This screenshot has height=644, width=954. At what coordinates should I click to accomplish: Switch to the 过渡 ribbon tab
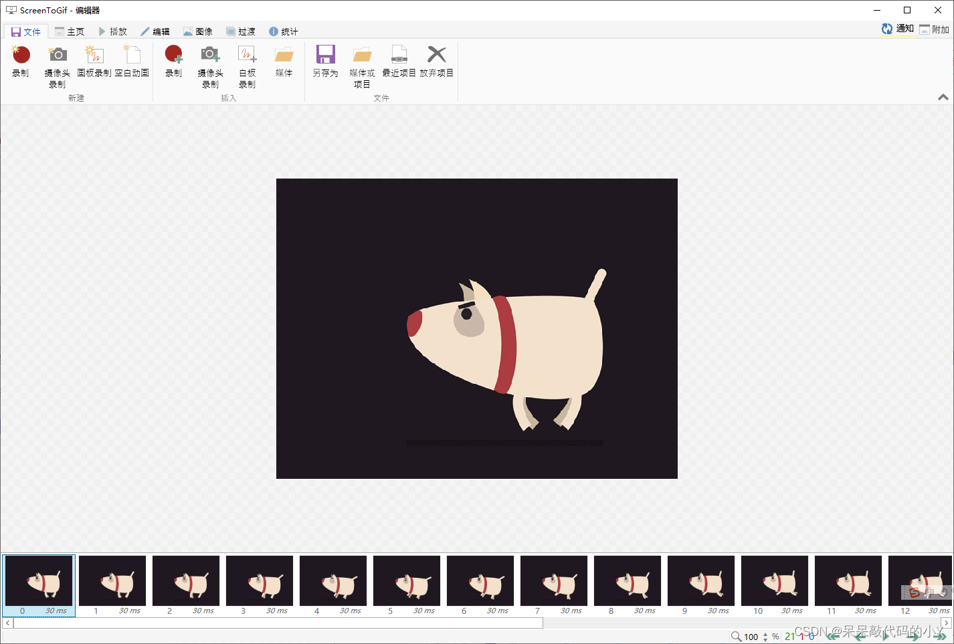pyautogui.click(x=241, y=31)
